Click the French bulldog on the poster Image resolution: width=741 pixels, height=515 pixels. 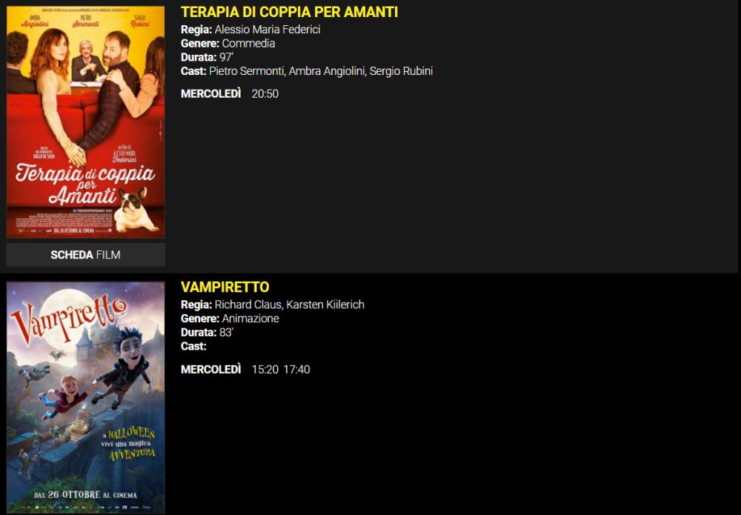[x=135, y=209]
